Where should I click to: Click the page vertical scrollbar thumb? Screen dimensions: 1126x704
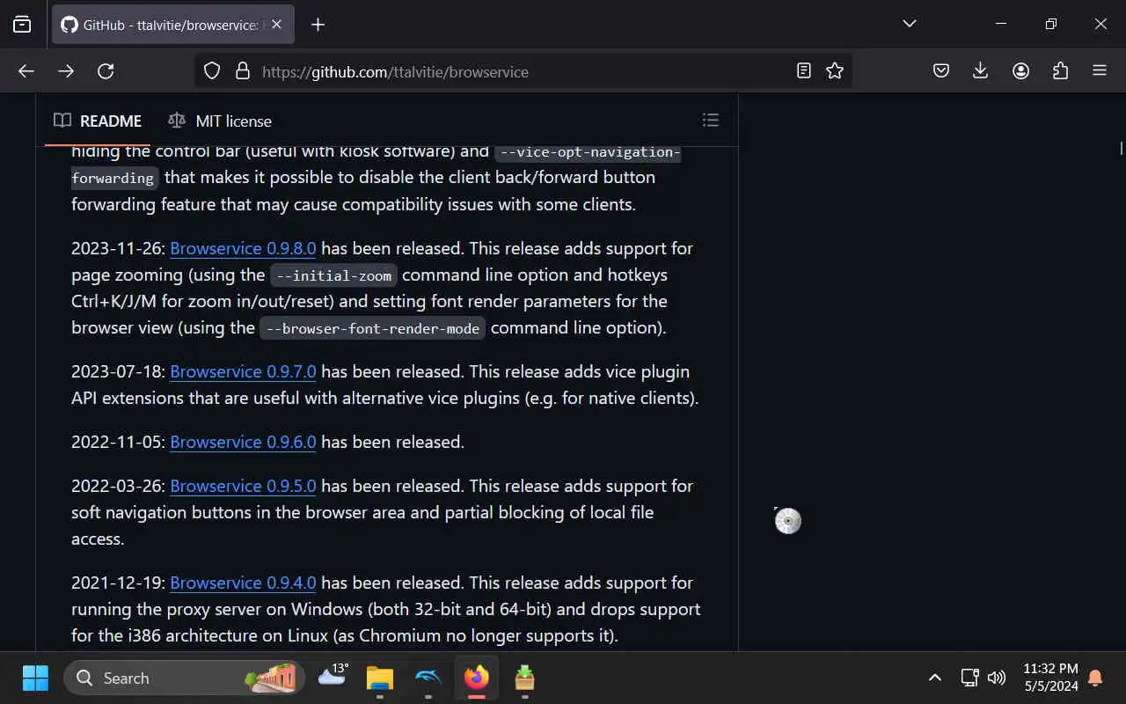(1121, 148)
